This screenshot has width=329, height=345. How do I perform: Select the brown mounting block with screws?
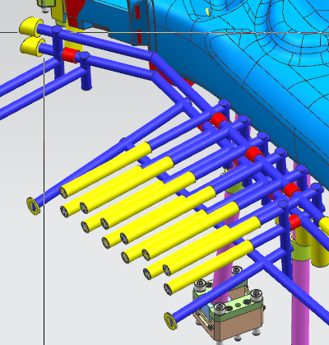(x=236, y=319)
